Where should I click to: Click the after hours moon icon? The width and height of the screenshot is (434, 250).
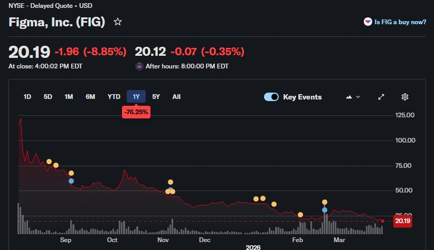pyautogui.click(x=139, y=66)
